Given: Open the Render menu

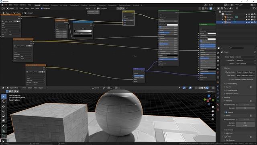Looking at the screenshot, I should click(x=16, y=5).
